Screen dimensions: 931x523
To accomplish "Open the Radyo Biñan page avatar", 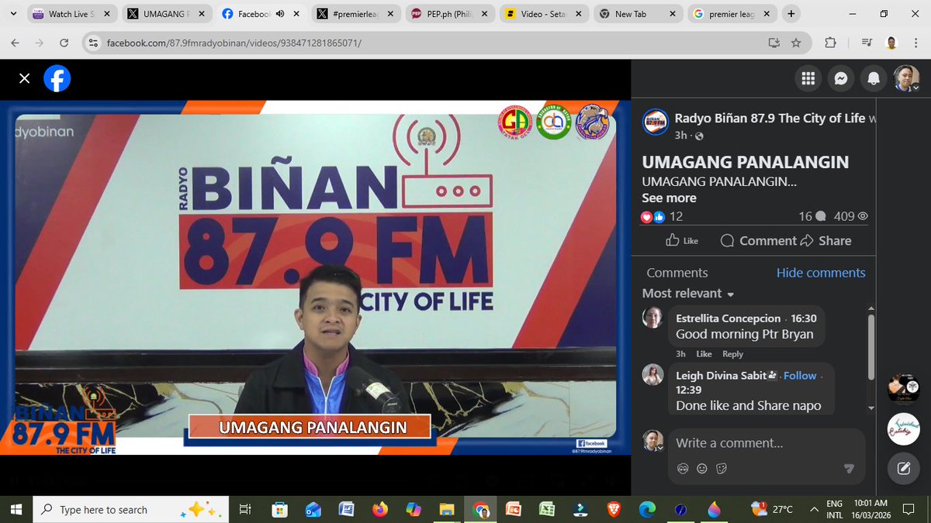I will pos(656,122).
